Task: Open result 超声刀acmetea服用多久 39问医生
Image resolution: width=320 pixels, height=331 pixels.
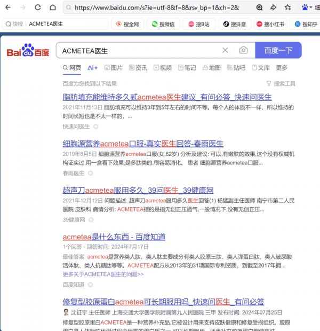Action: tap(138, 190)
